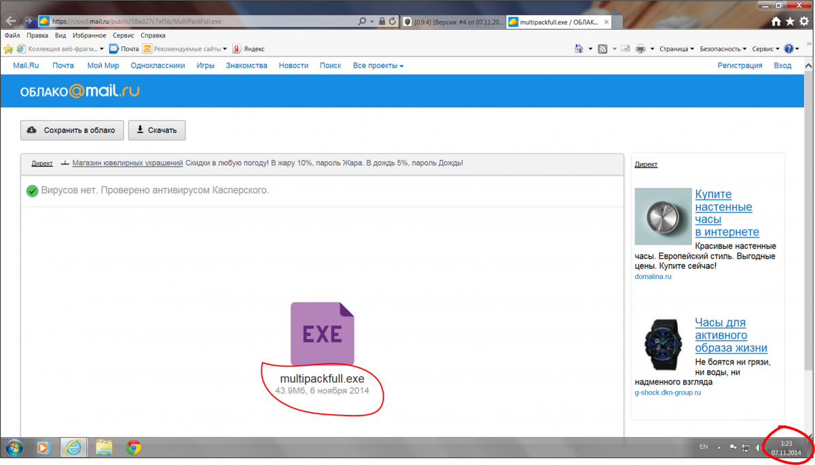Open the Вид menu
Viewport: 815px width, 465px height.
[60, 35]
